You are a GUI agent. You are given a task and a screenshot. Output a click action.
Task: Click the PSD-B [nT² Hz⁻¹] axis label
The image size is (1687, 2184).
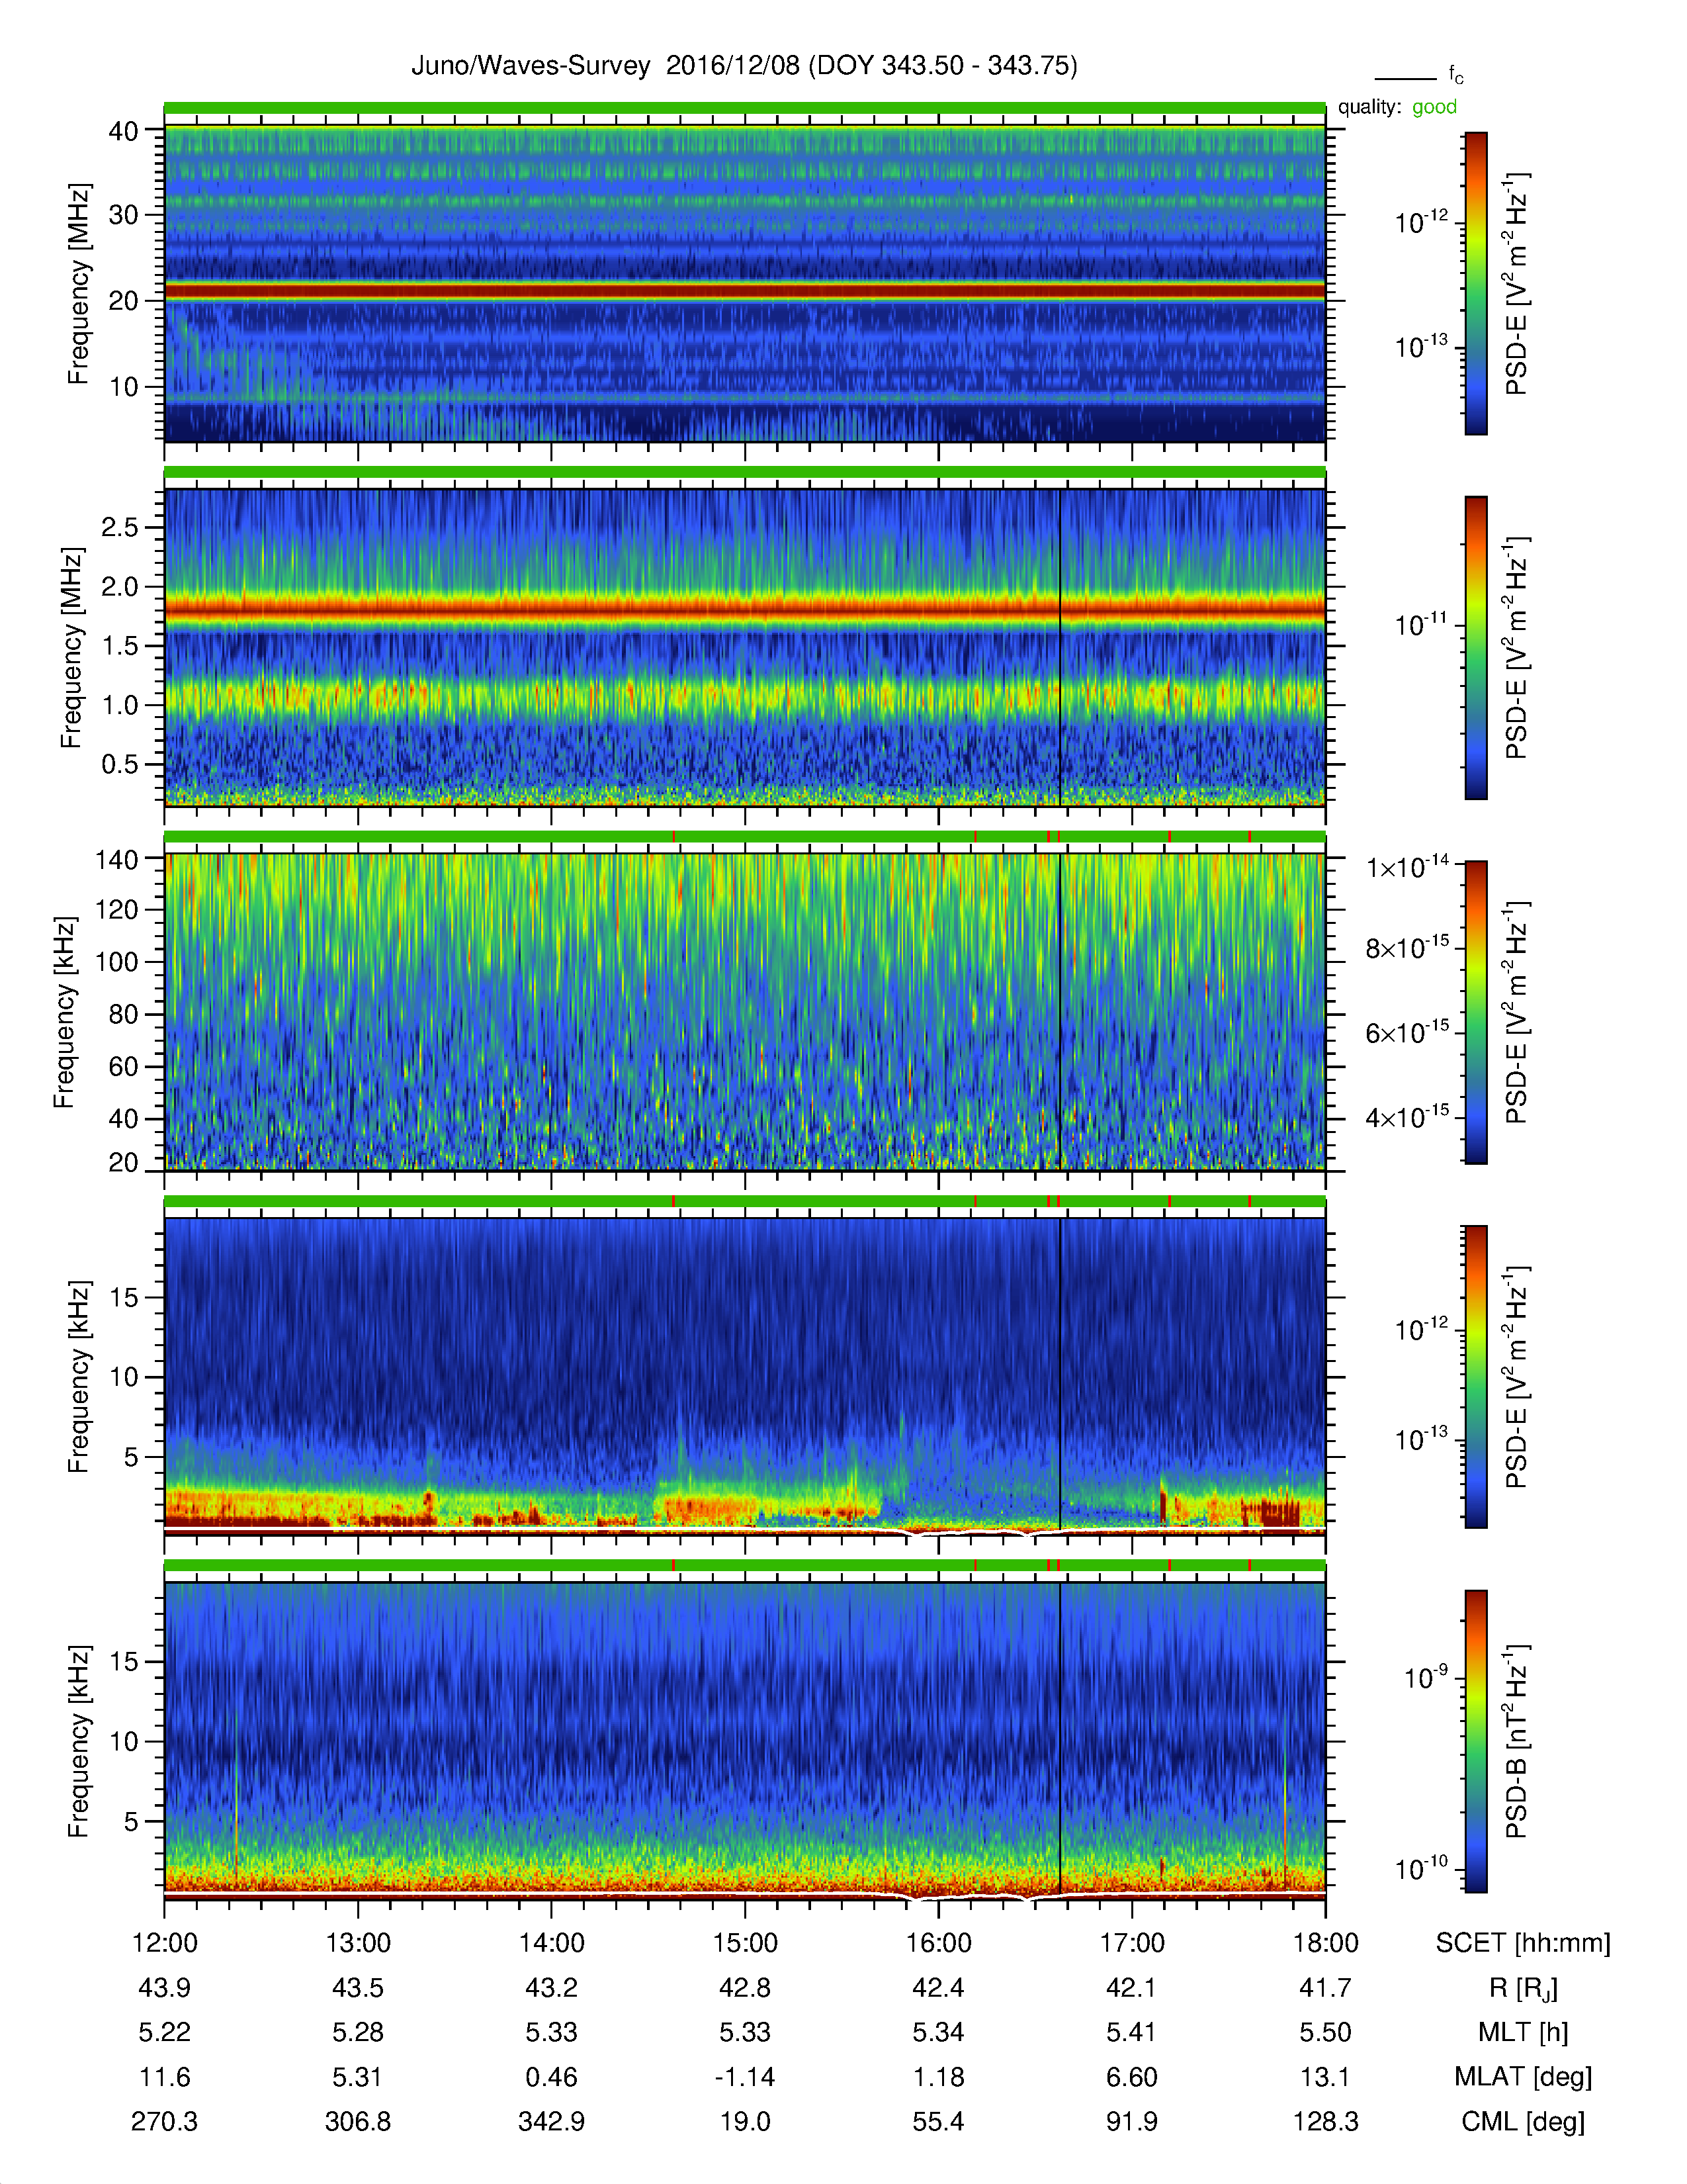[1516, 1741]
